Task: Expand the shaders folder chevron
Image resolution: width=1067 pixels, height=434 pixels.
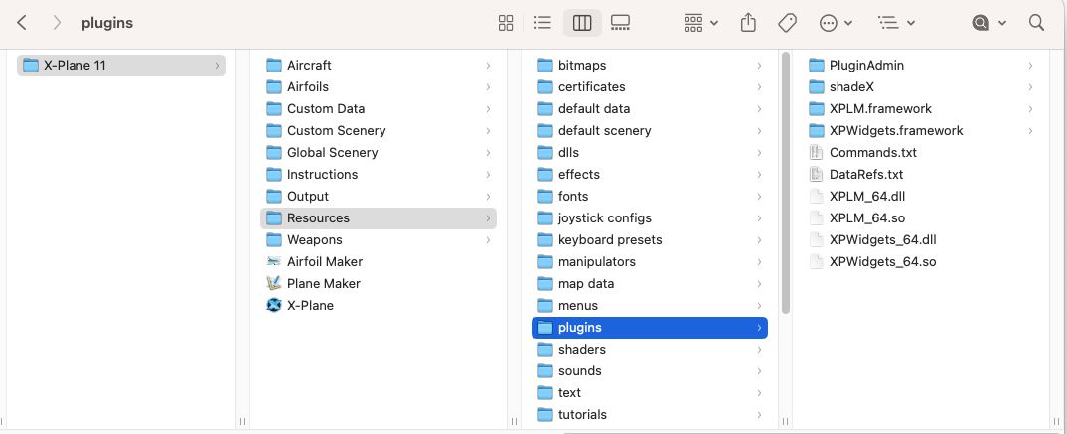Action: (759, 349)
